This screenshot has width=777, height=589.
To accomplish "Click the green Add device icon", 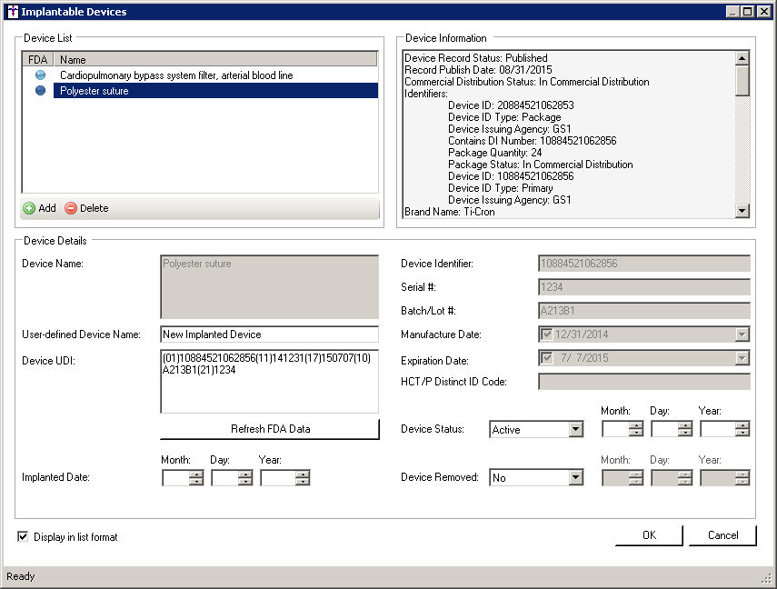I will (x=29, y=208).
